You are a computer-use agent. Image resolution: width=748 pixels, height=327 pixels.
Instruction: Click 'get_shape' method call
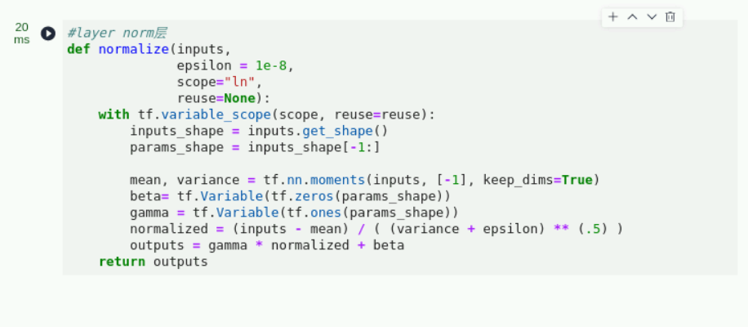[x=337, y=131]
